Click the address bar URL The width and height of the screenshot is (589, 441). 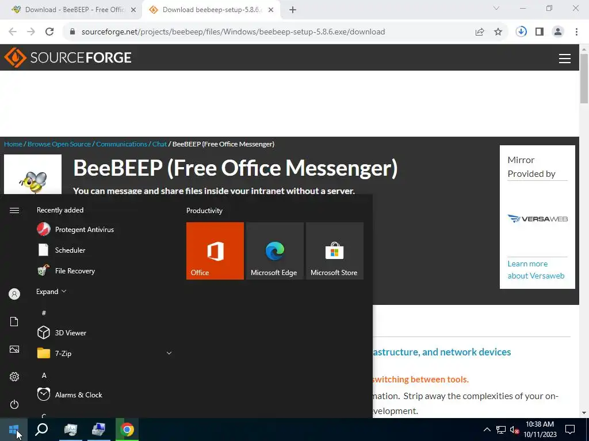click(x=233, y=32)
